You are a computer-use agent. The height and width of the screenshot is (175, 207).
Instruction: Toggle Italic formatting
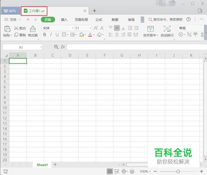[x=51, y=35]
